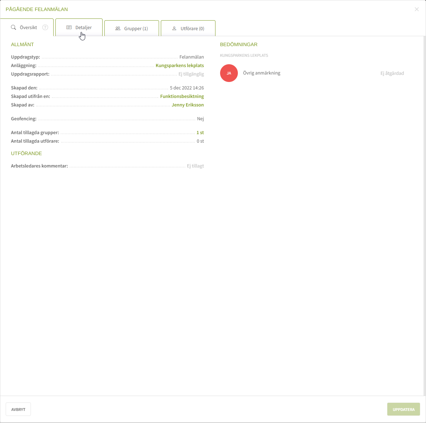The width and height of the screenshot is (426, 423).
Task: Click the red JA circle badge
Action: 229,73
